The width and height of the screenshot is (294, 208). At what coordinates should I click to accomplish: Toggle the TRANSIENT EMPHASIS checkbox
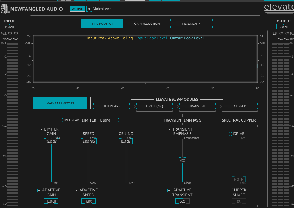coord(169,129)
